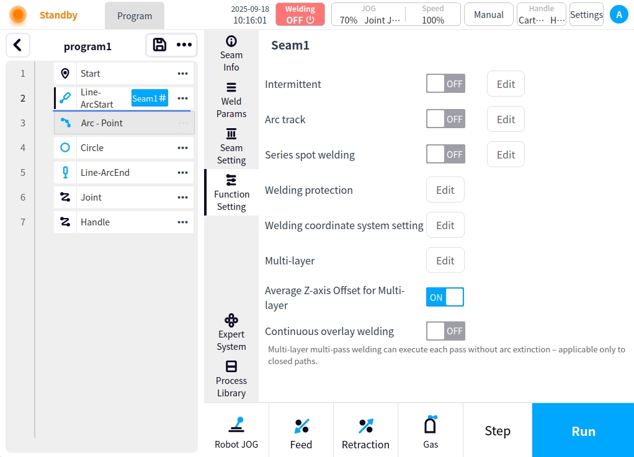Open the JOG speed and joint selector
The height and width of the screenshot is (457, 634).
point(368,14)
